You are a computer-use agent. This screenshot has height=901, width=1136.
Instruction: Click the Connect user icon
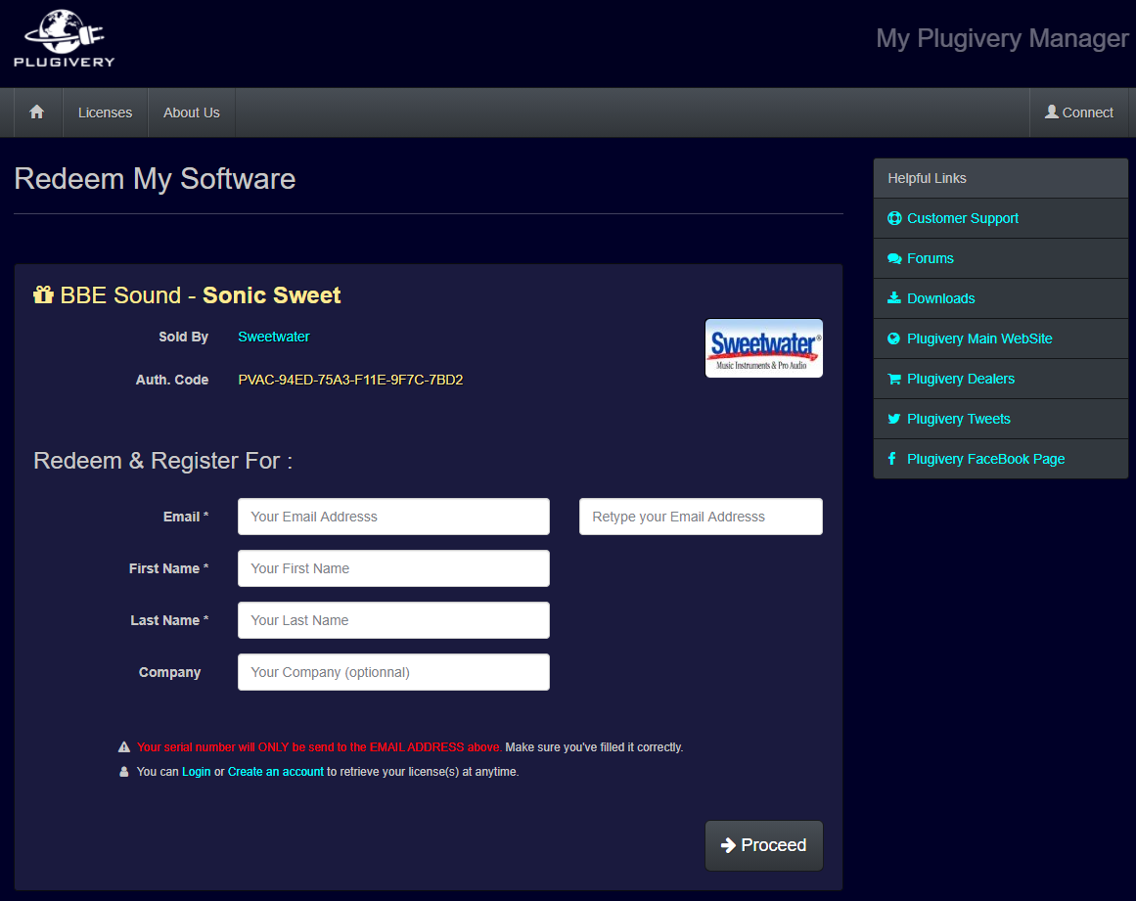coord(1052,112)
